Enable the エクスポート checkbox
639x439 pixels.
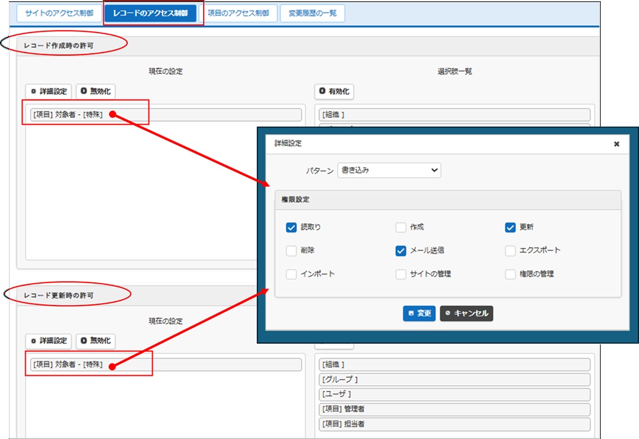click(510, 250)
